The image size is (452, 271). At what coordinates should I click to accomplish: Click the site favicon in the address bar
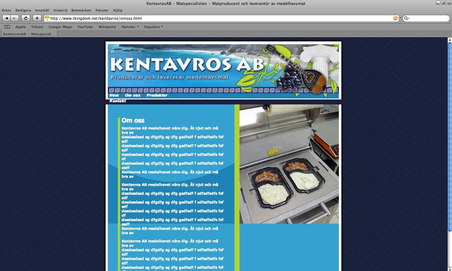pyautogui.click(x=47, y=18)
